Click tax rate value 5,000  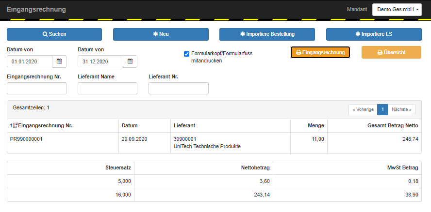pyautogui.click(x=124, y=181)
